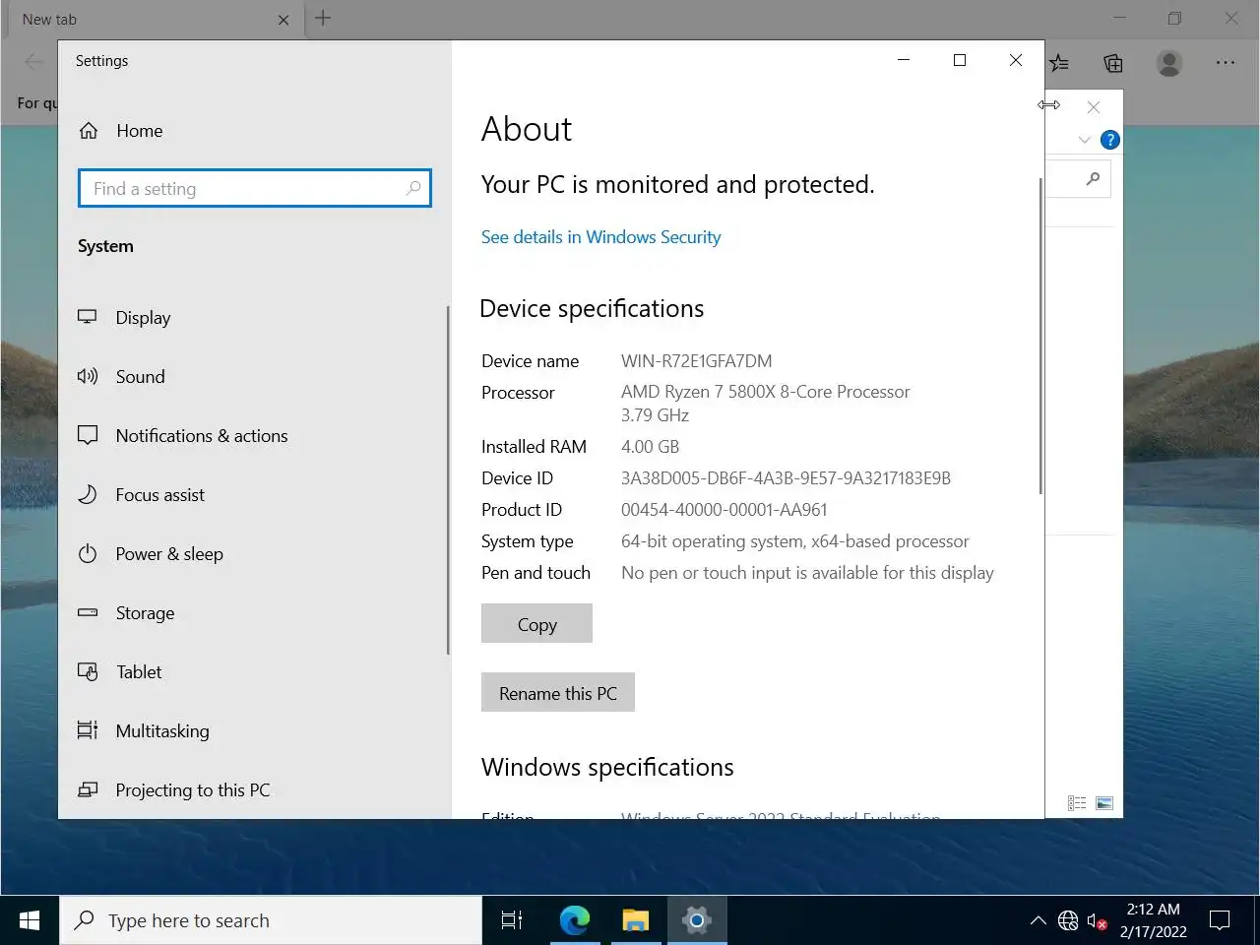This screenshot has height=945, width=1260.
Task: Open Task View on the taskbar
Action: [x=512, y=920]
